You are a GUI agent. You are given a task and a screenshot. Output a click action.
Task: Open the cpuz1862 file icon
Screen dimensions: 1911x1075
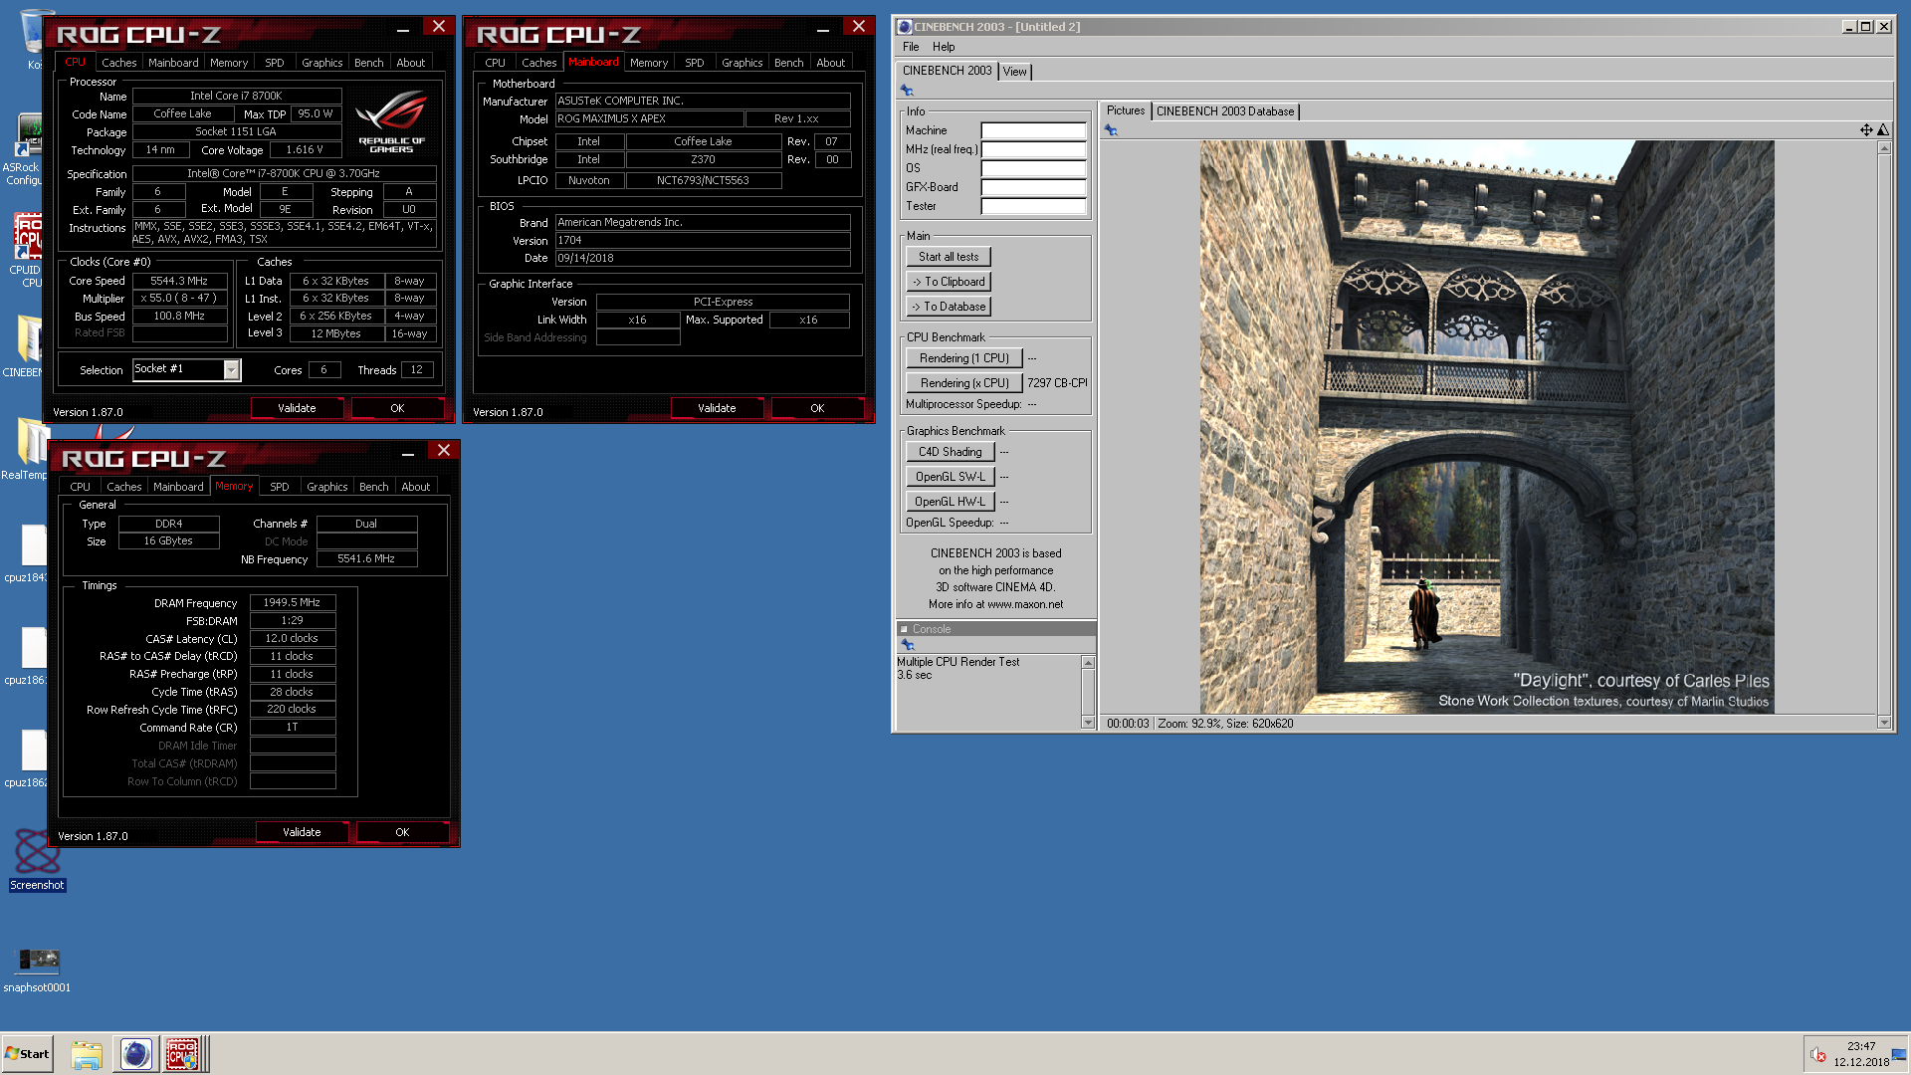coord(28,758)
